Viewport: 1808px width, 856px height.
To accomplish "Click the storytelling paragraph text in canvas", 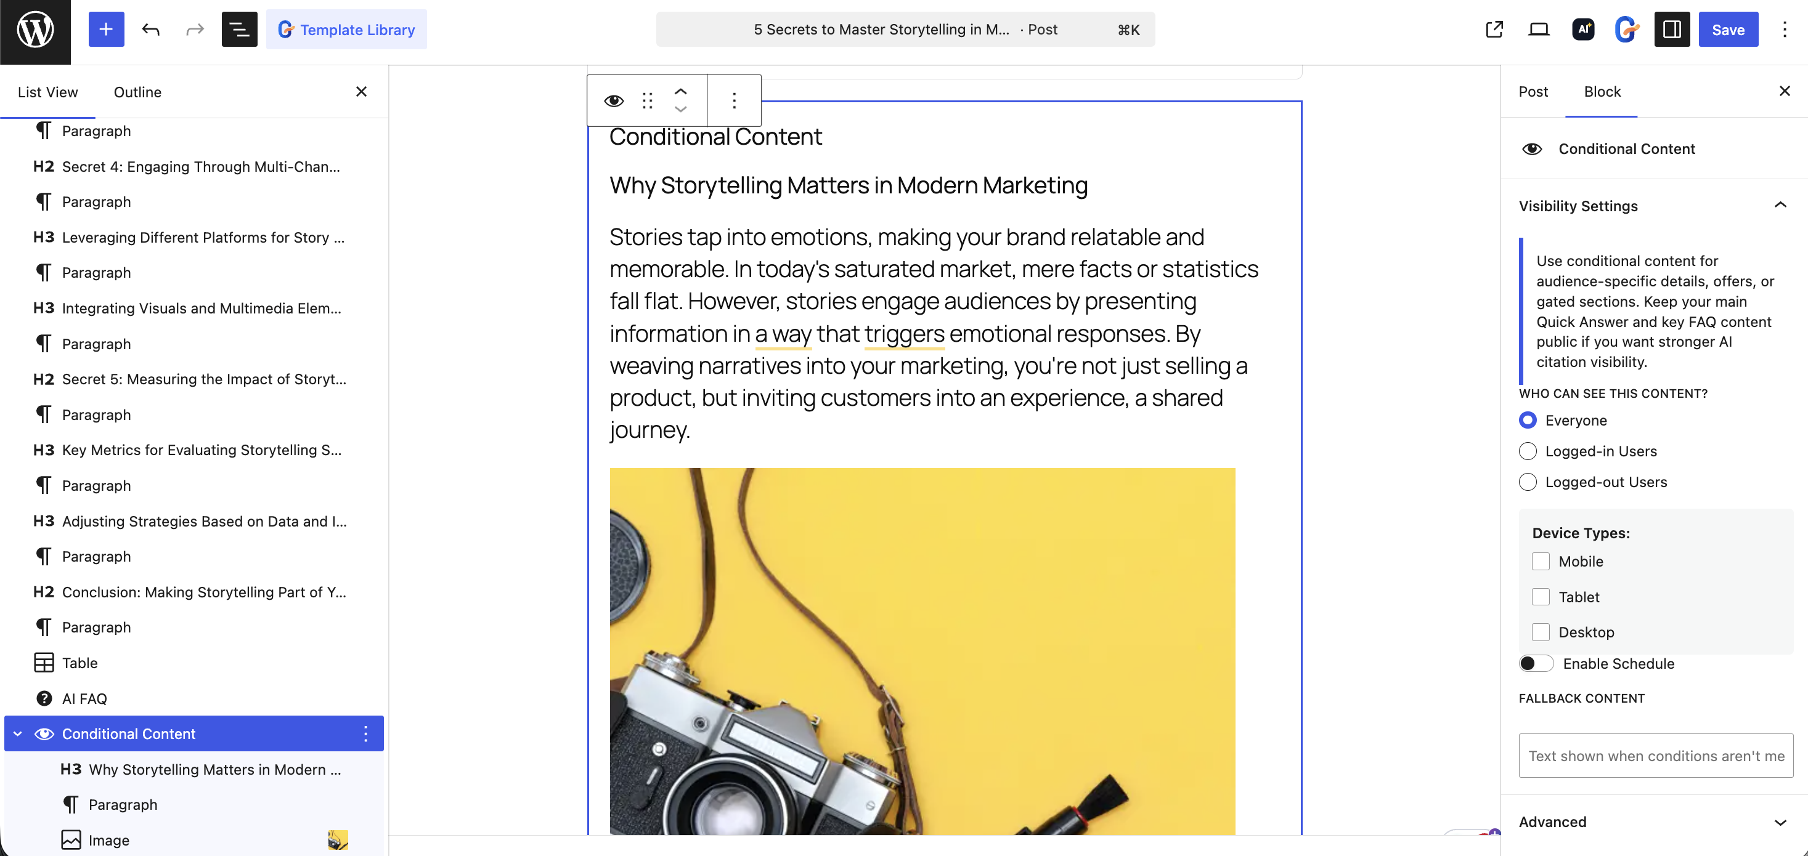I will 934,333.
